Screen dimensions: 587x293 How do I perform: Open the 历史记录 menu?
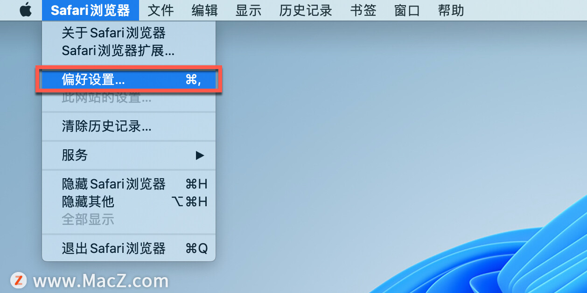(306, 10)
